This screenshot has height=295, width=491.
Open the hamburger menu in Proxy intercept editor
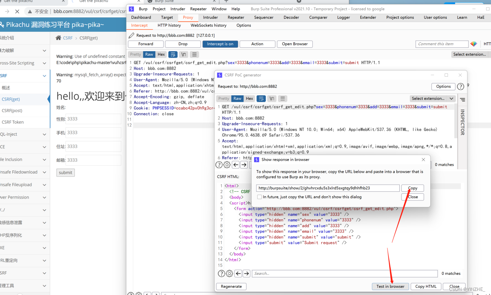pyautogui.click(x=195, y=55)
